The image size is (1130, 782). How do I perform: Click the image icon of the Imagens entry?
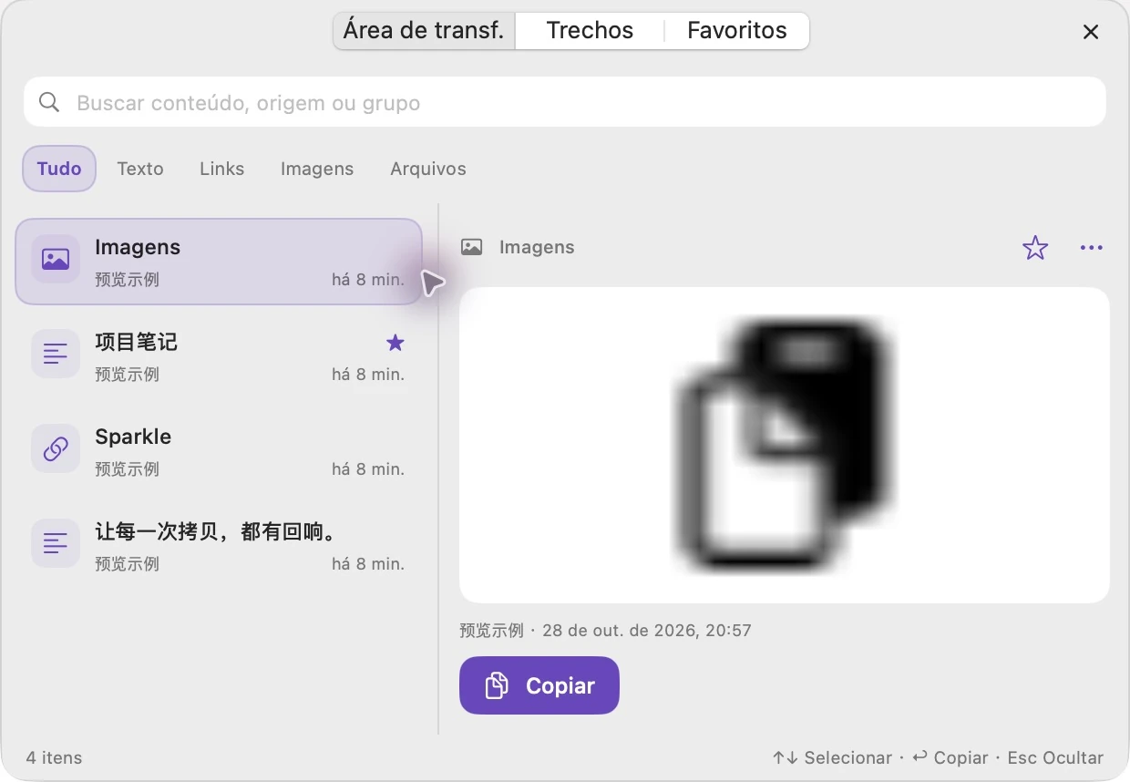click(56, 259)
